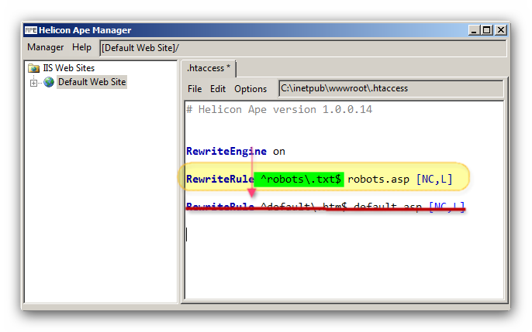The image size is (532, 332).
Task: Select IIS Web Sites in the tree
Action: pyautogui.click(x=68, y=68)
